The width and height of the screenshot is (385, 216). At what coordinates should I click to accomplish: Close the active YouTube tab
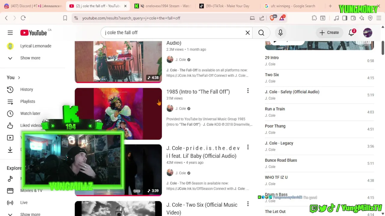(125, 6)
